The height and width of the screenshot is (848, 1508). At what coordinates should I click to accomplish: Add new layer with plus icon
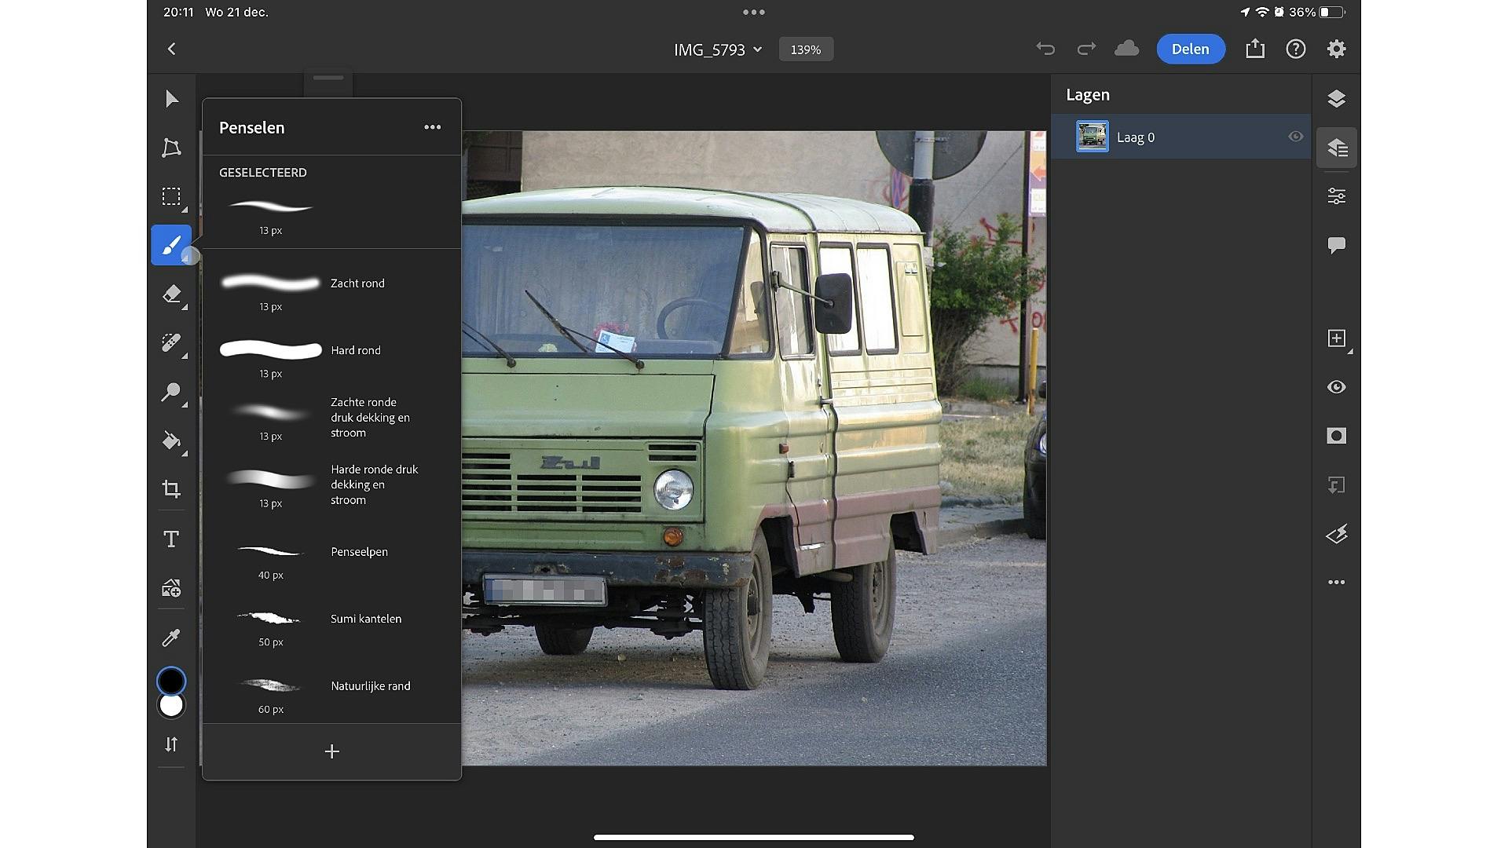tap(1336, 338)
